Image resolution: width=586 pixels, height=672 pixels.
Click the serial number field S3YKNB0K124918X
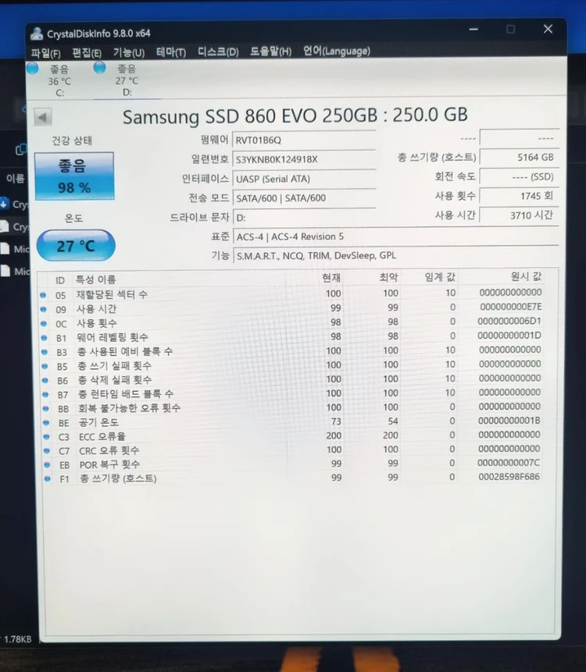[304, 159]
